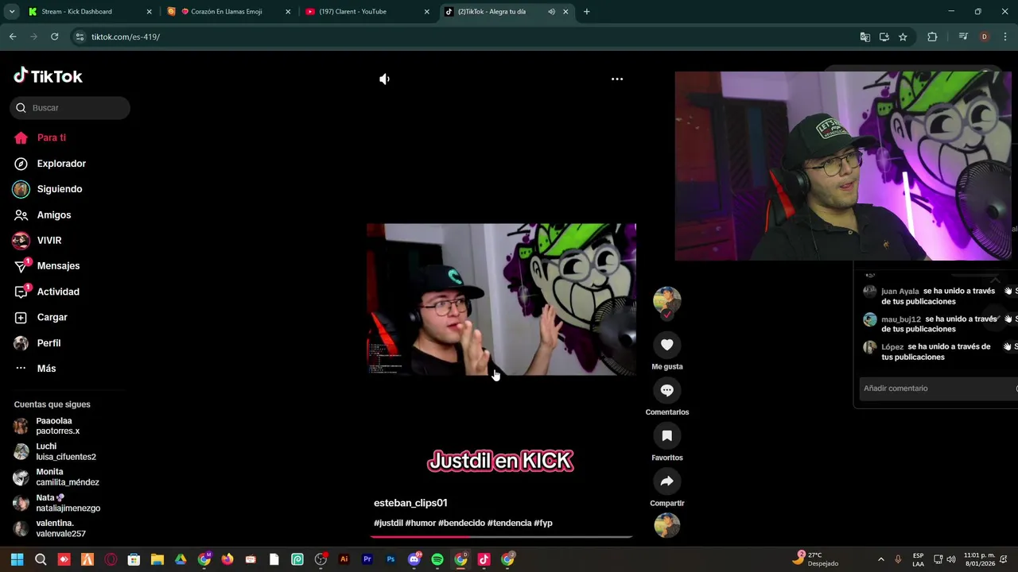
Task: Open a new browser tab
Action: point(587,12)
